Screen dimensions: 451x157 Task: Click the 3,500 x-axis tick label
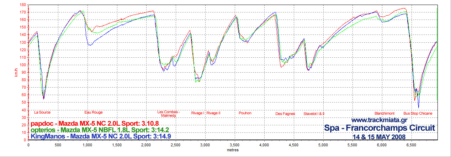tap(234, 145)
